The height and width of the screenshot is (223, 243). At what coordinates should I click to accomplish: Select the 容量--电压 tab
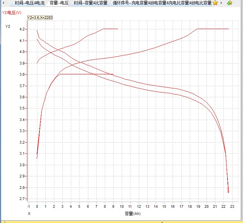pyautogui.click(x=59, y=3)
